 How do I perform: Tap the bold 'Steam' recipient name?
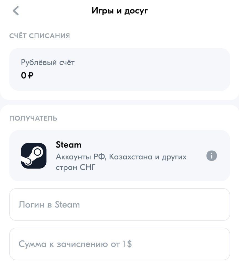click(69, 145)
